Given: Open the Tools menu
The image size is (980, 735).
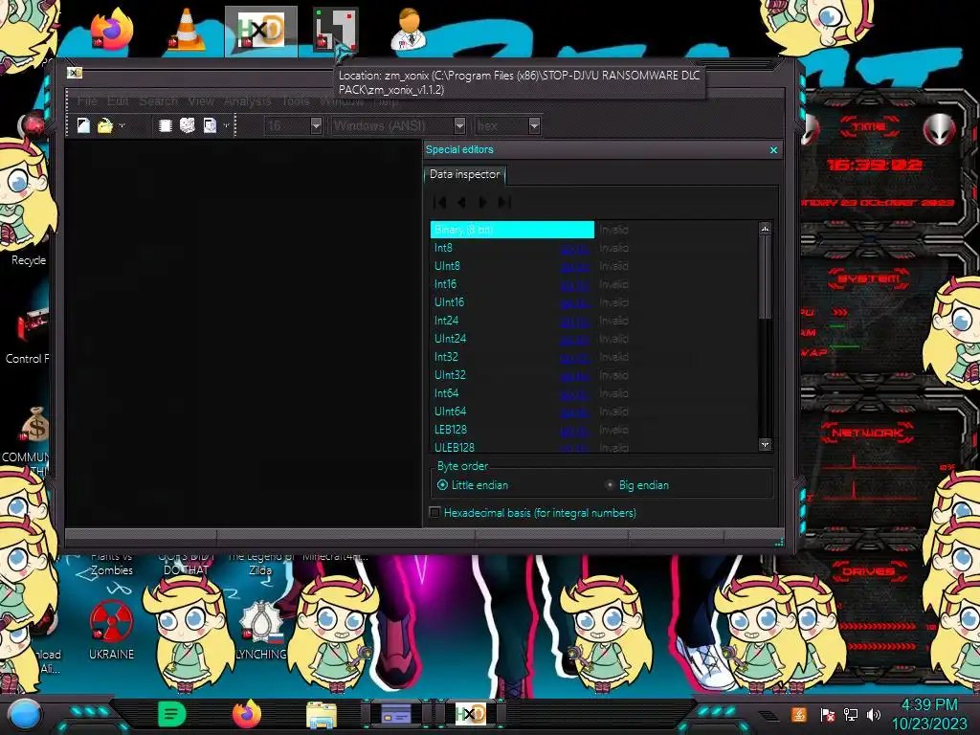Looking at the screenshot, I should 295,100.
